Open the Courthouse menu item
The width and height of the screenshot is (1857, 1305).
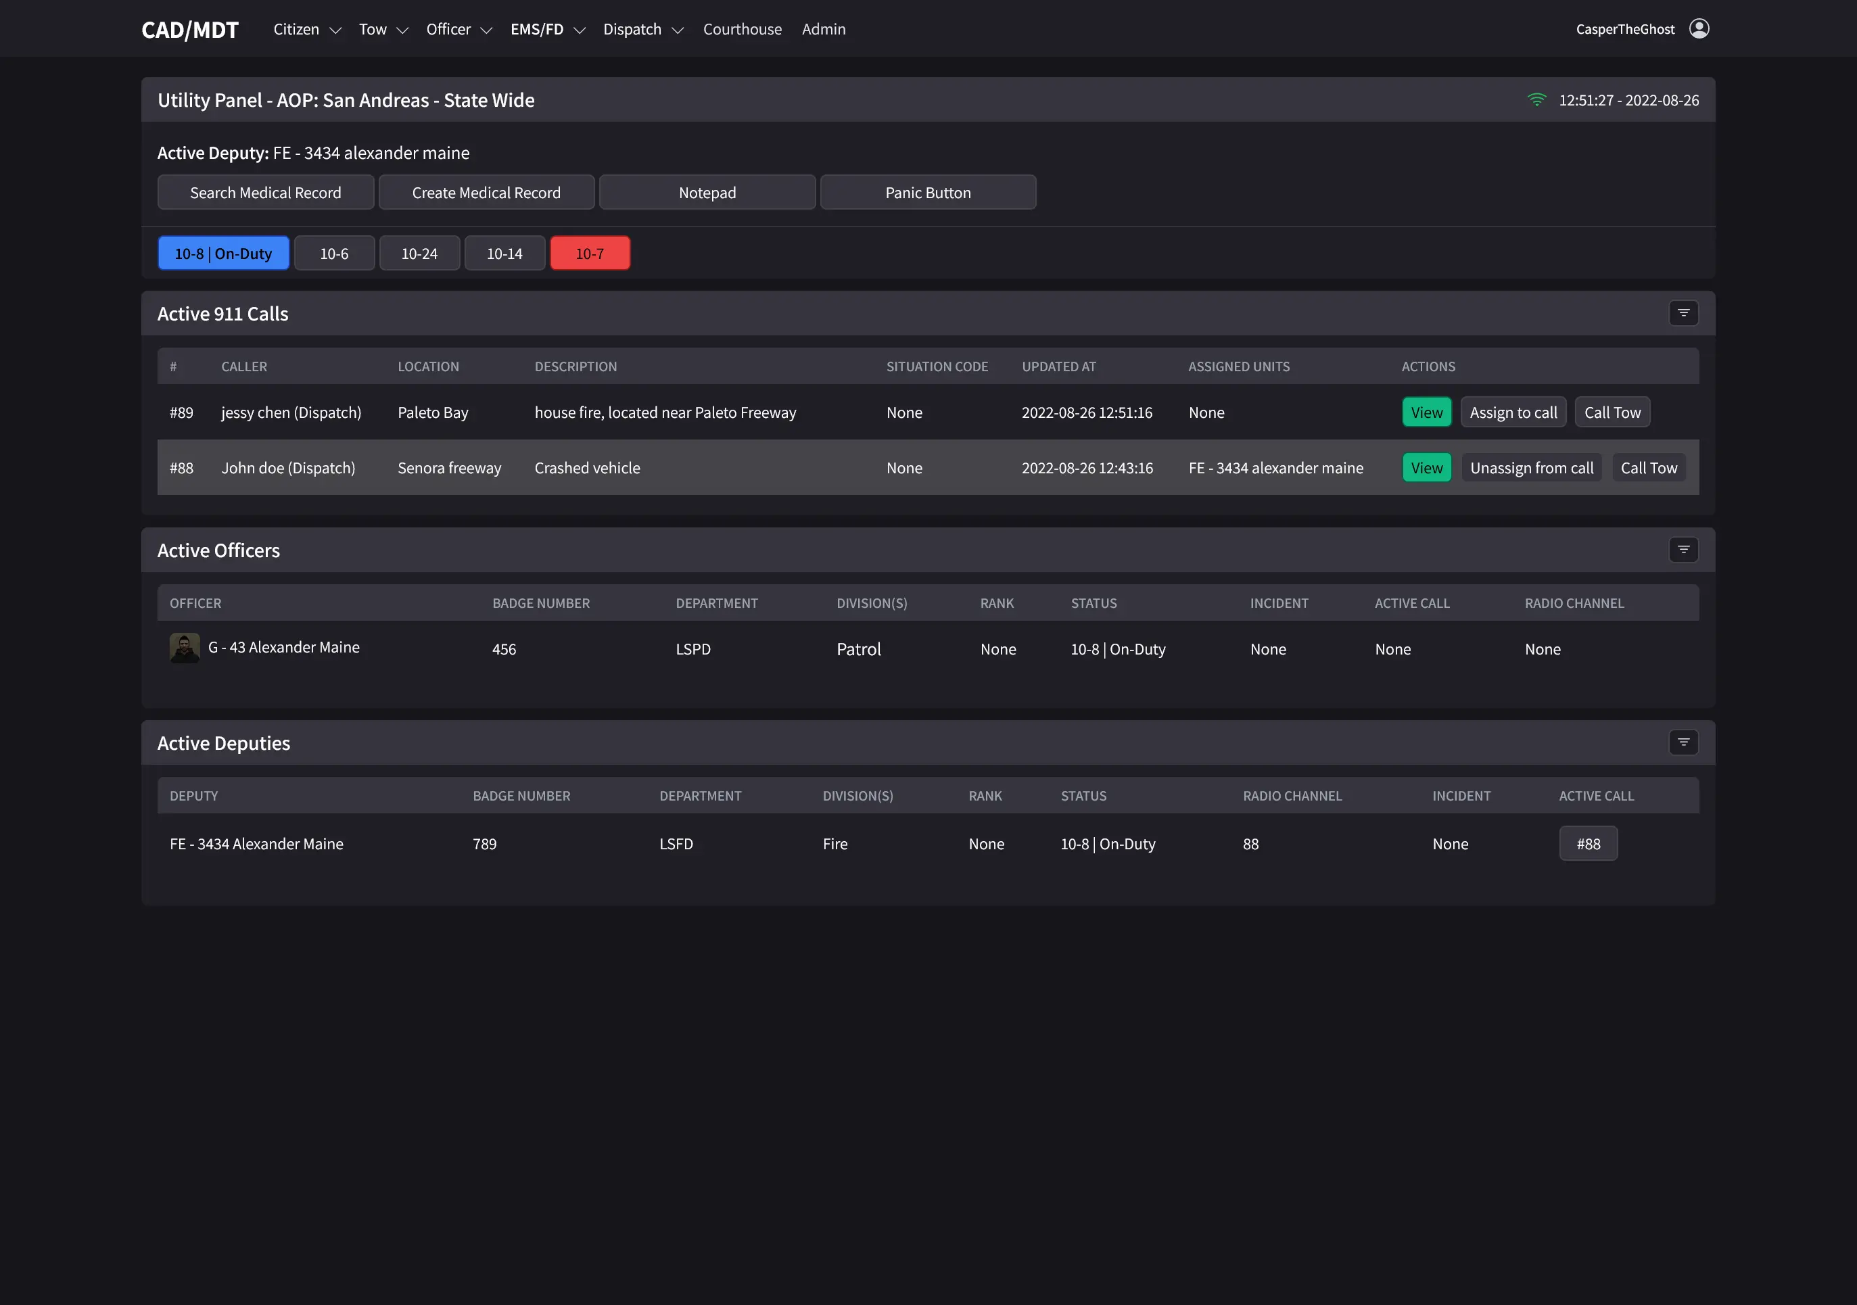click(742, 29)
